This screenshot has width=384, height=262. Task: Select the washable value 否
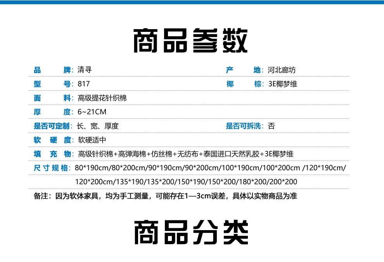pos(272,126)
